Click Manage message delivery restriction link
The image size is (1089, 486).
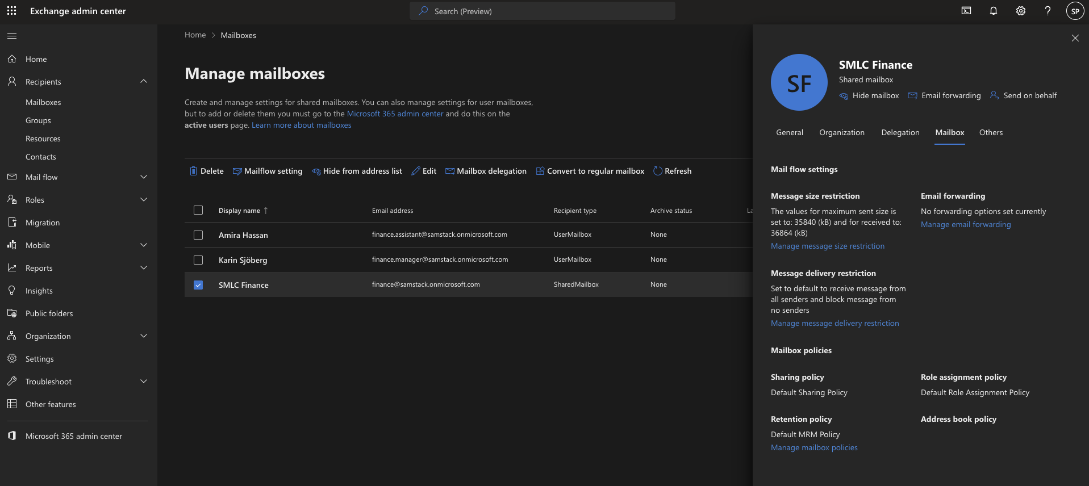click(835, 323)
